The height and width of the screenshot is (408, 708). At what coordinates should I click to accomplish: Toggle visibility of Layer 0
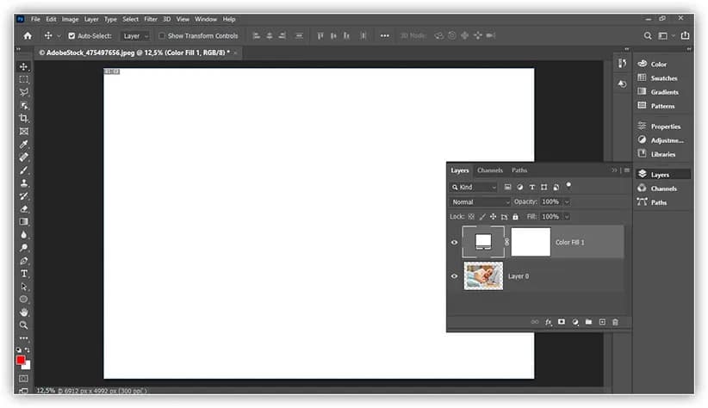(455, 276)
